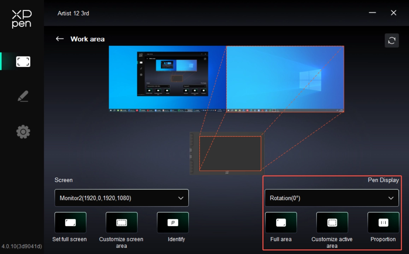The width and height of the screenshot is (409, 254).
Task: Click the Set full screen icon
Action: [x=70, y=223]
